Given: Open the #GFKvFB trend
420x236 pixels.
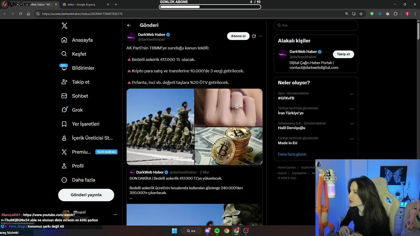Looking at the screenshot, I should pyautogui.click(x=286, y=98).
